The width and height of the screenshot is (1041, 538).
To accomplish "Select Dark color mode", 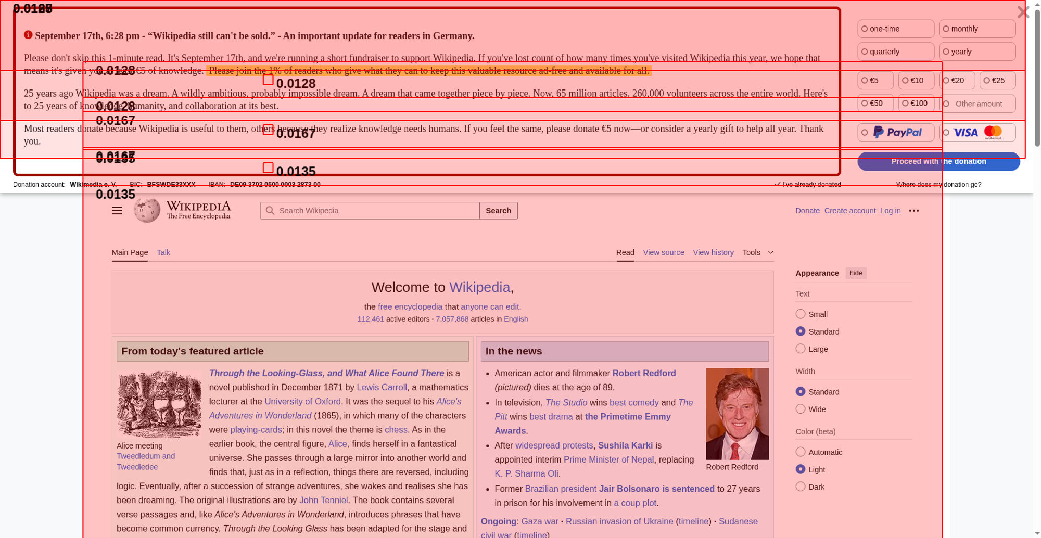I will (x=801, y=486).
